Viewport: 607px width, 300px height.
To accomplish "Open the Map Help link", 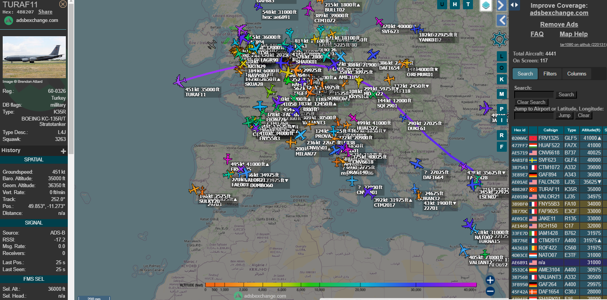I will click(x=573, y=34).
